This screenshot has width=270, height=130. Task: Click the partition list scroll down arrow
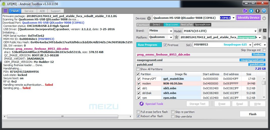(264, 97)
